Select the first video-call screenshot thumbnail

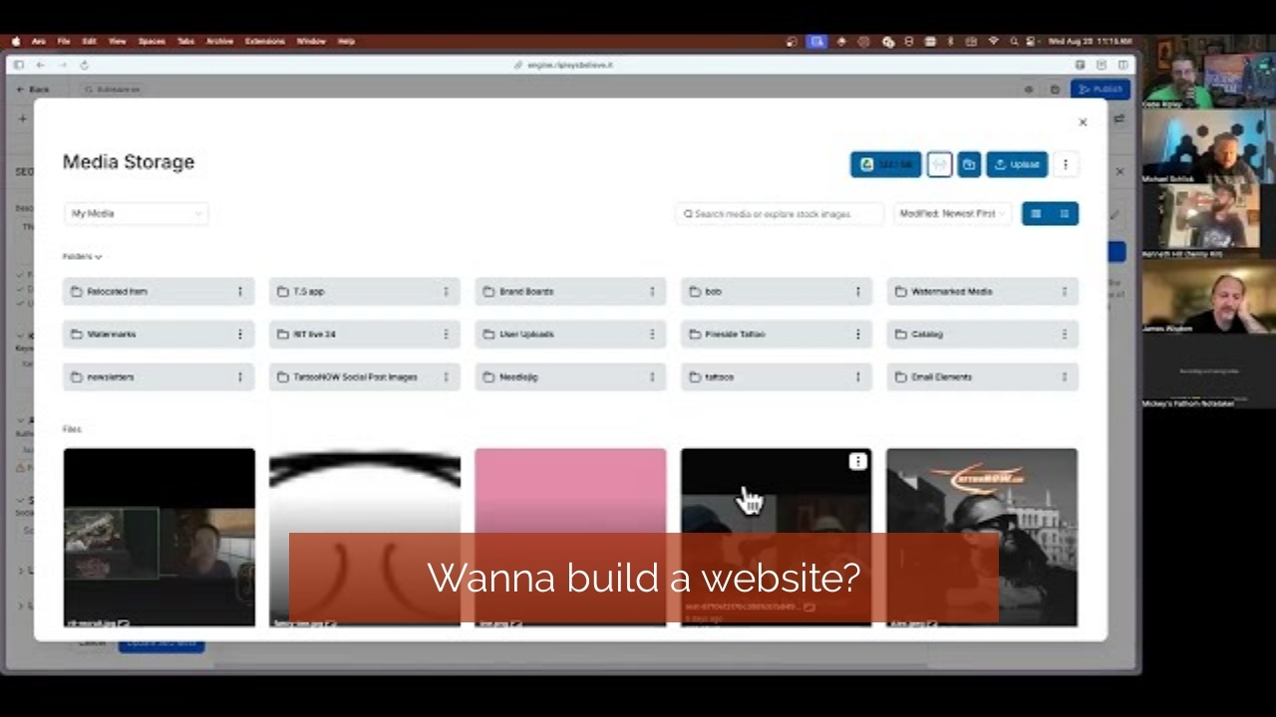pyautogui.click(x=159, y=537)
